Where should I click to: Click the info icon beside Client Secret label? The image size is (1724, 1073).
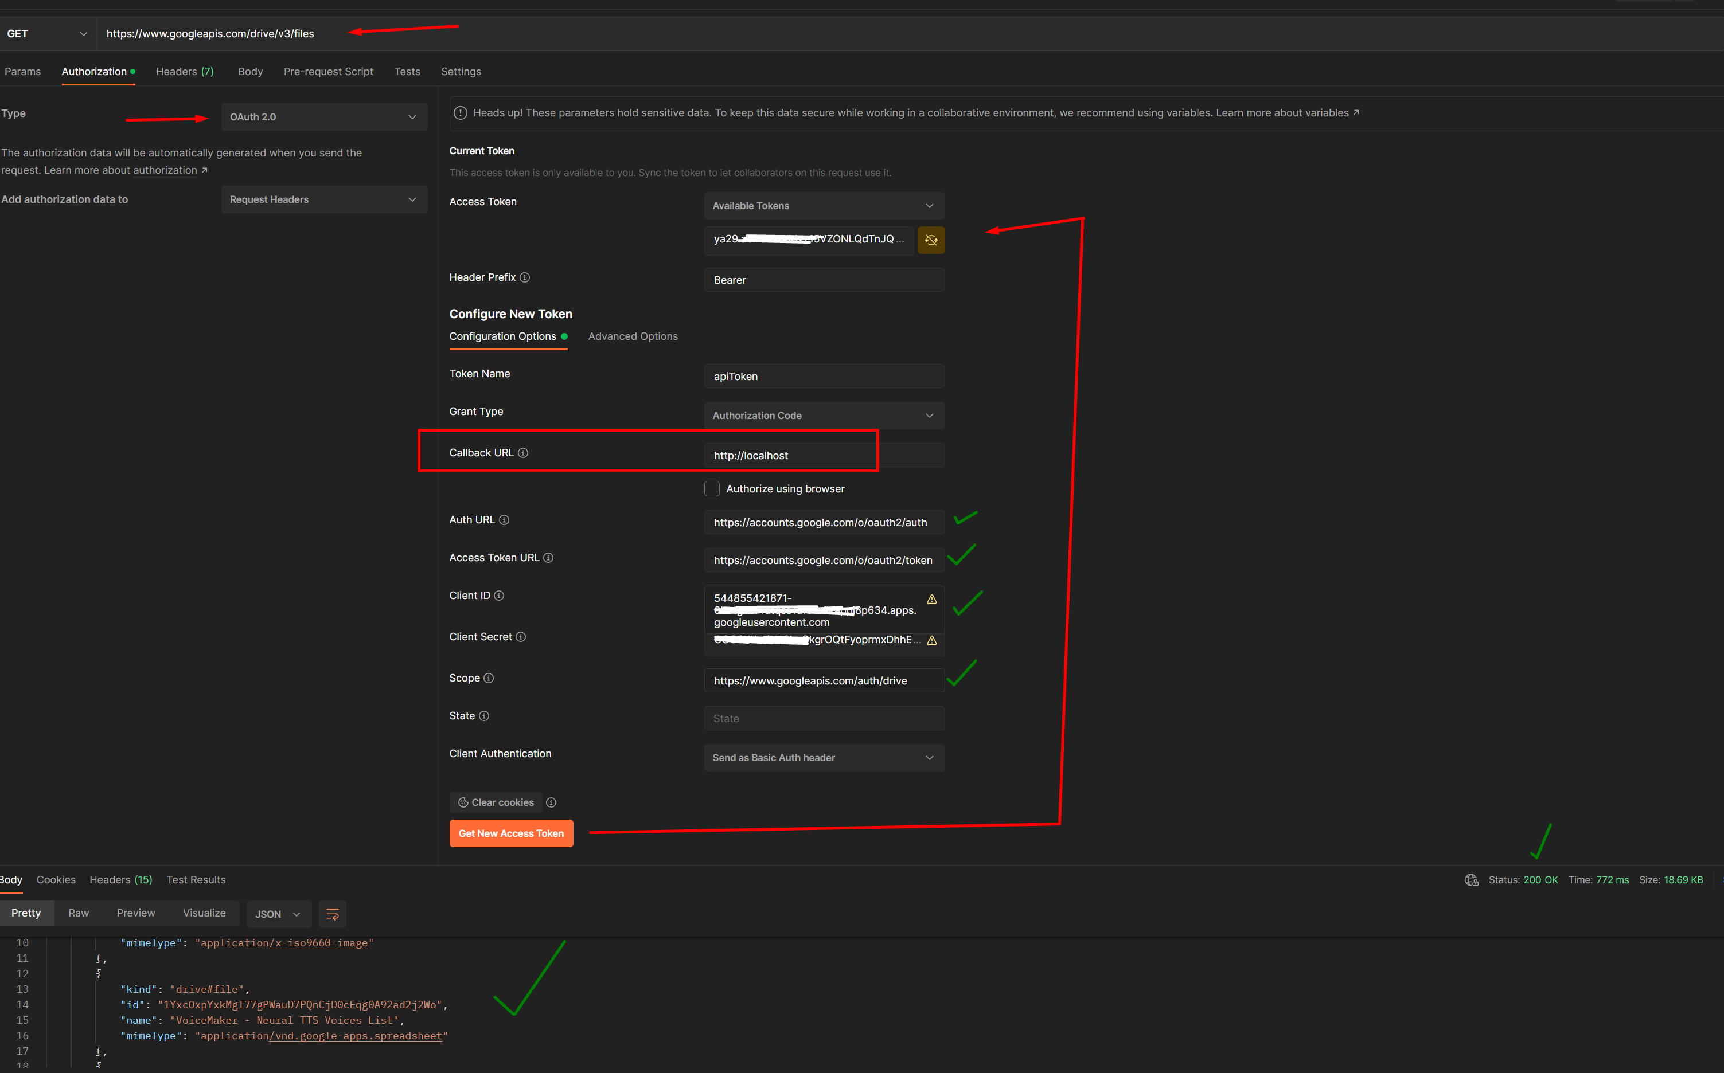[520, 637]
